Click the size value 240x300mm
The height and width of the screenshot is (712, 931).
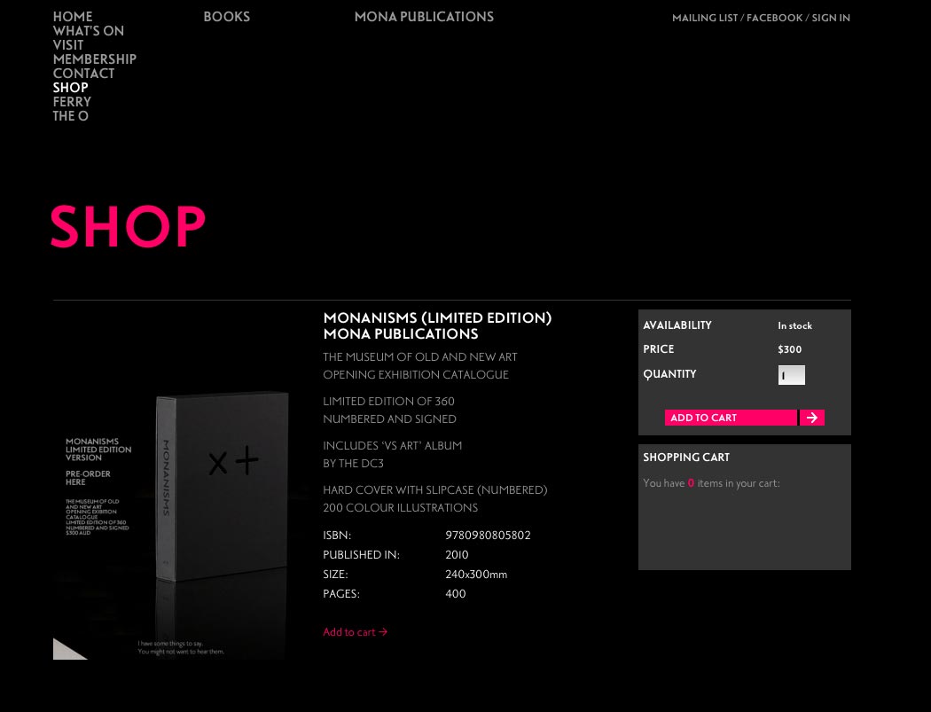(476, 575)
